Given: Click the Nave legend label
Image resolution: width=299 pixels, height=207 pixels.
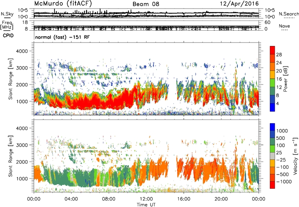Looking at the screenshot, I should point(284,26).
